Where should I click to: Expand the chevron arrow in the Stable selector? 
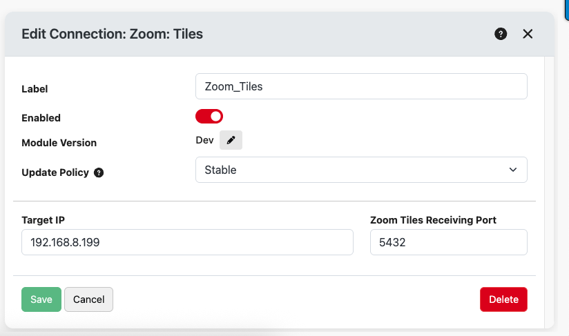click(x=513, y=170)
